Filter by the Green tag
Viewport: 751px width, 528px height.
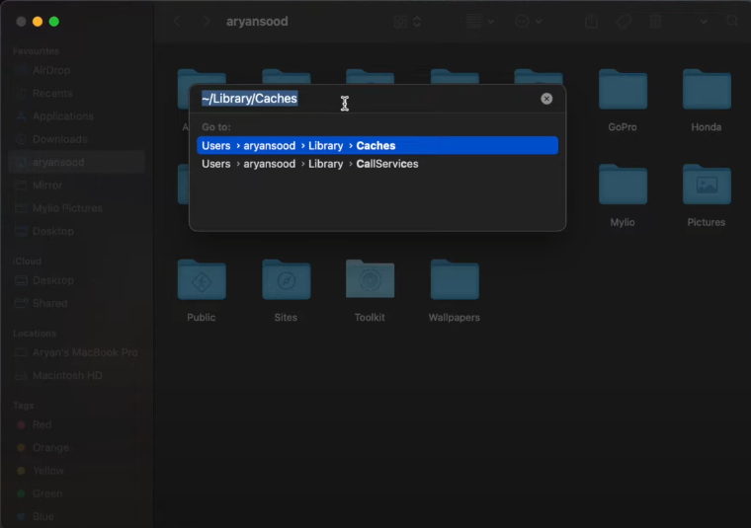pyautogui.click(x=77, y=493)
